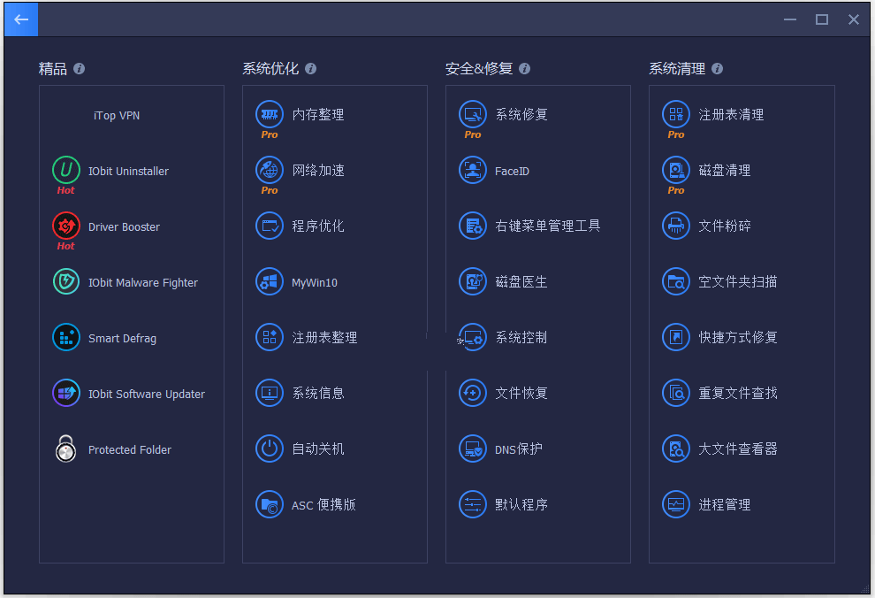Click Protected Folder text label
The height and width of the screenshot is (598, 875).
(x=129, y=449)
